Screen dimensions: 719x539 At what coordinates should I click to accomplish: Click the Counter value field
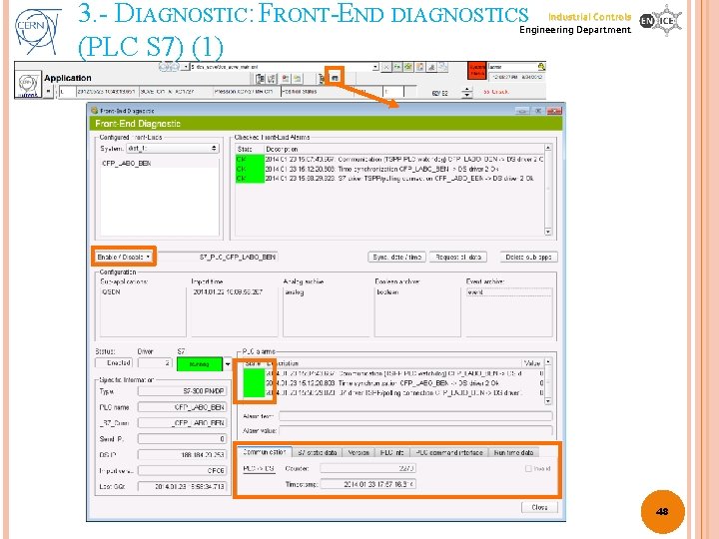(x=367, y=468)
